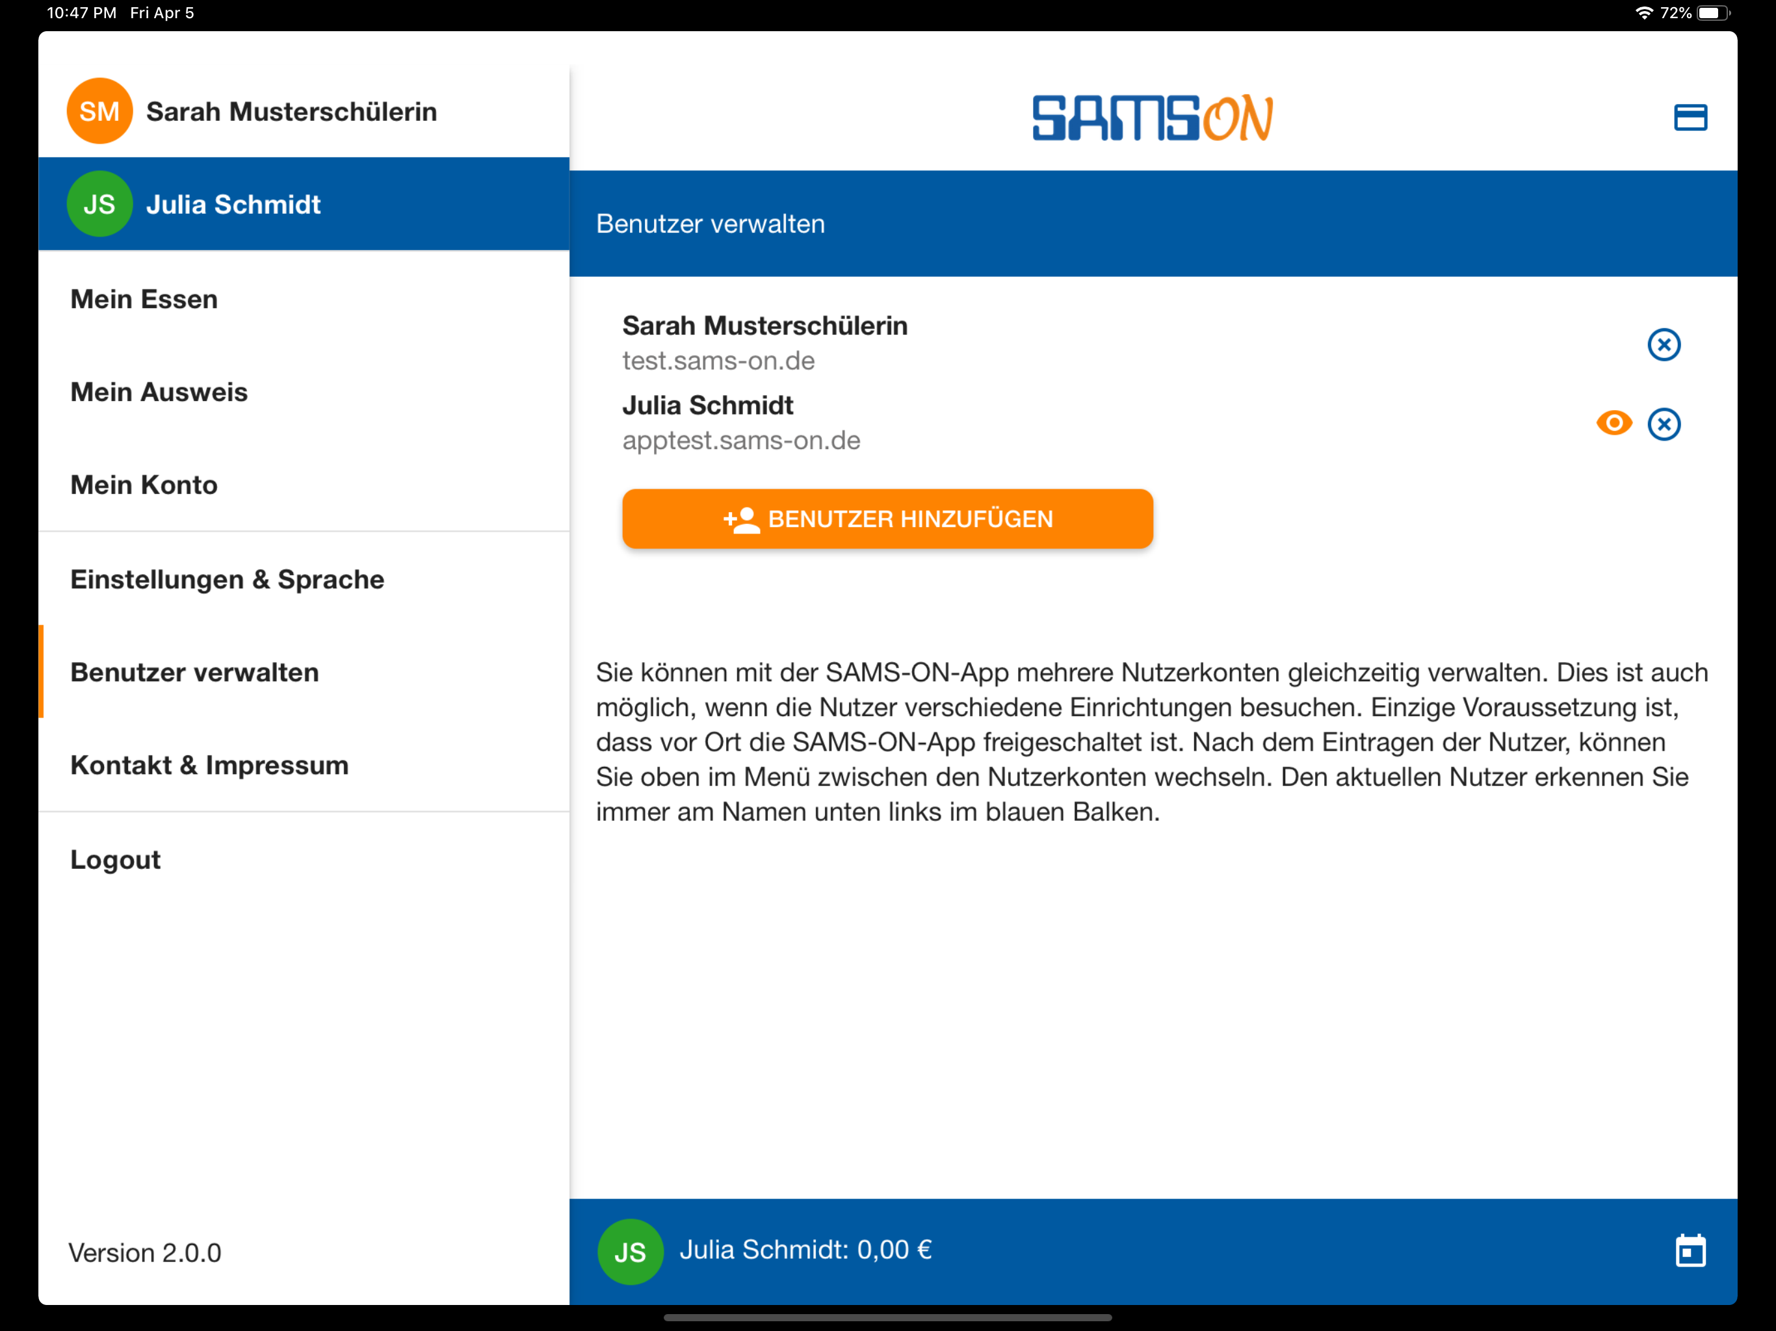Go to Mein Konto
This screenshot has width=1776, height=1331.
[x=144, y=485]
